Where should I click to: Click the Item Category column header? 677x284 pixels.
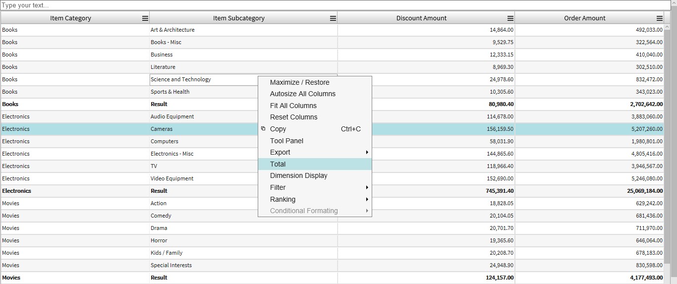coord(70,18)
